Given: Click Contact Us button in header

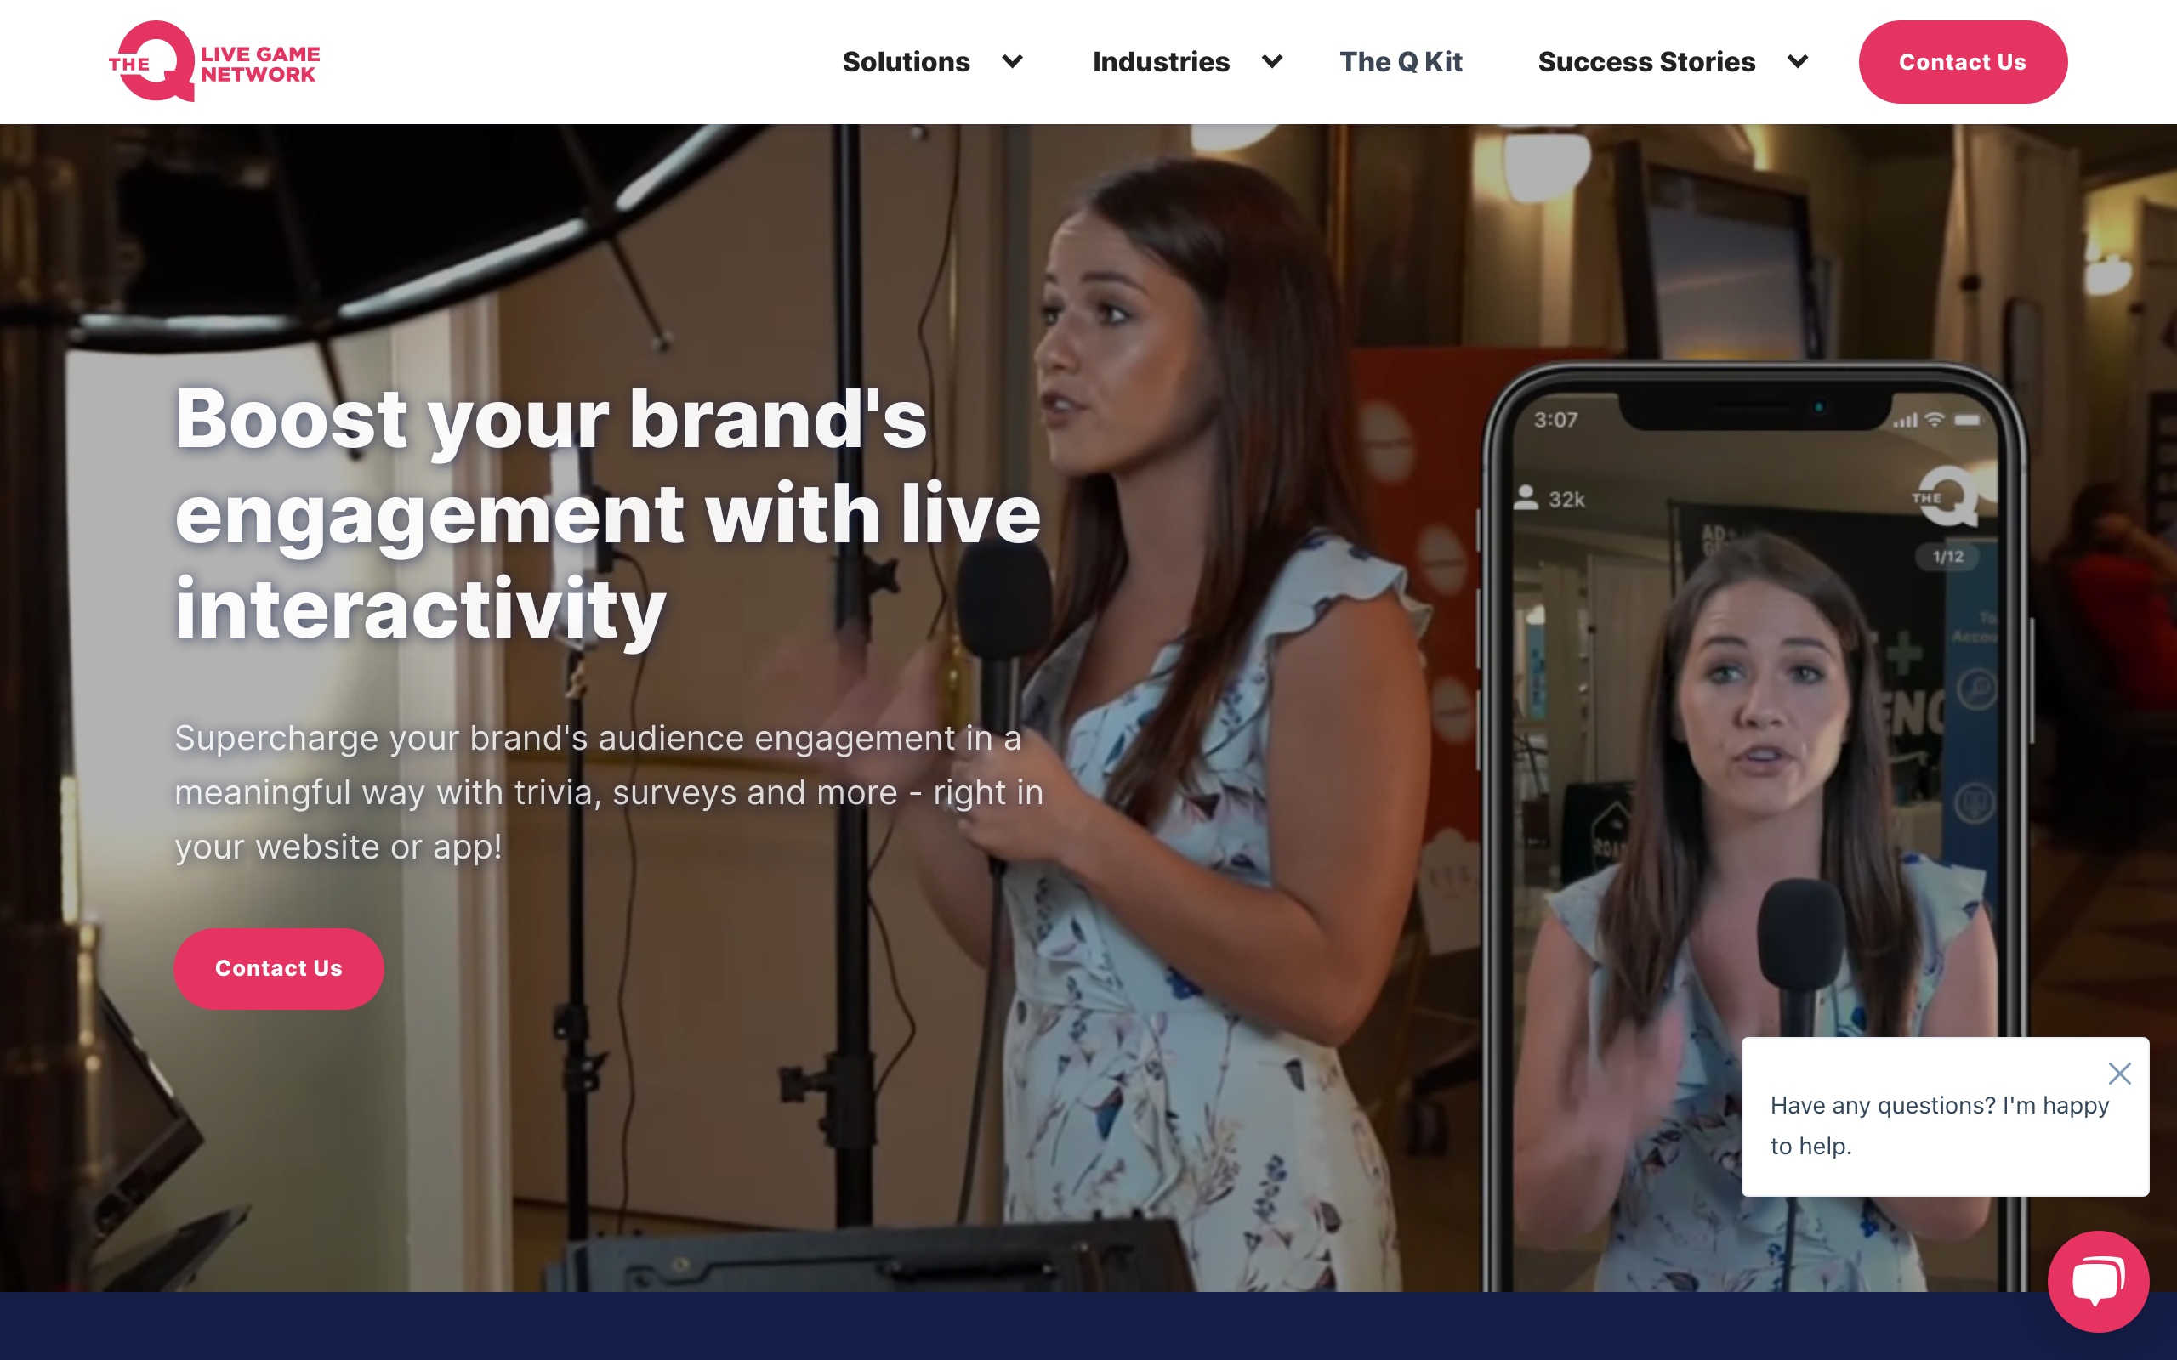Looking at the screenshot, I should point(1962,61).
